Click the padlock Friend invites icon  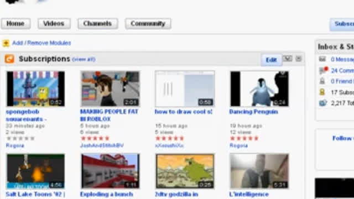tap(322, 81)
